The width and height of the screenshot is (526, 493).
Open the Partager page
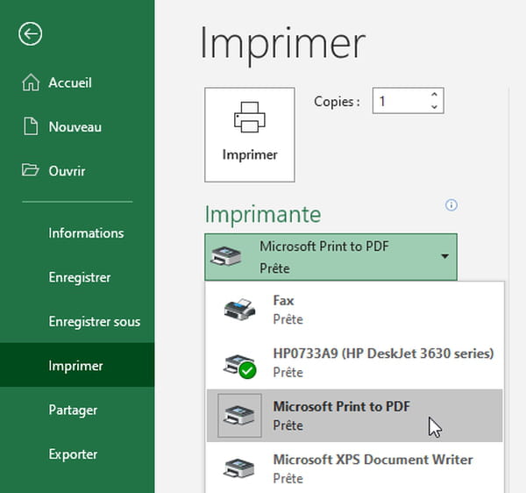click(x=77, y=410)
